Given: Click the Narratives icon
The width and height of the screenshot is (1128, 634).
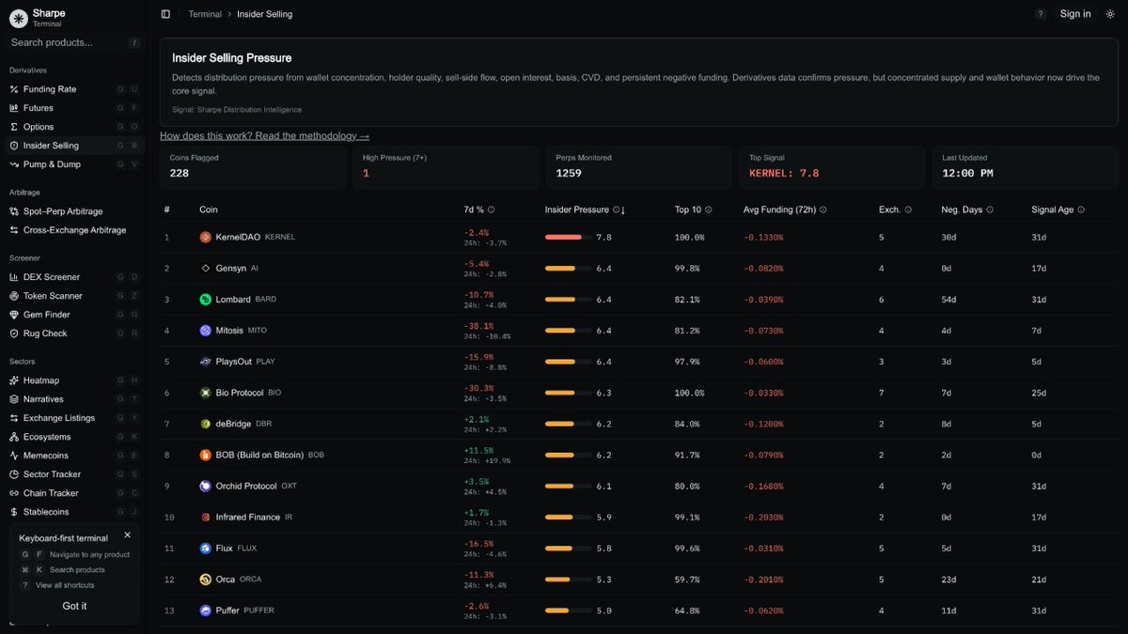Looking at the screenshot, I should pyautogui.click(x=14, y=399).
